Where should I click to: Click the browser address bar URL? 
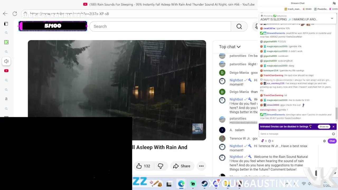coord(69,14)
